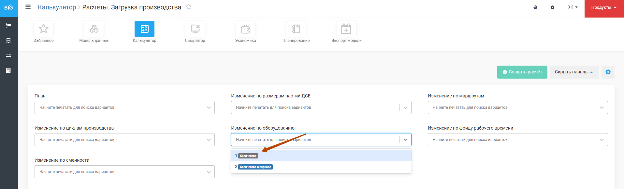Open the Экономика wallet icon
This screenshot has width=624, height=189.
coord(245,29)
